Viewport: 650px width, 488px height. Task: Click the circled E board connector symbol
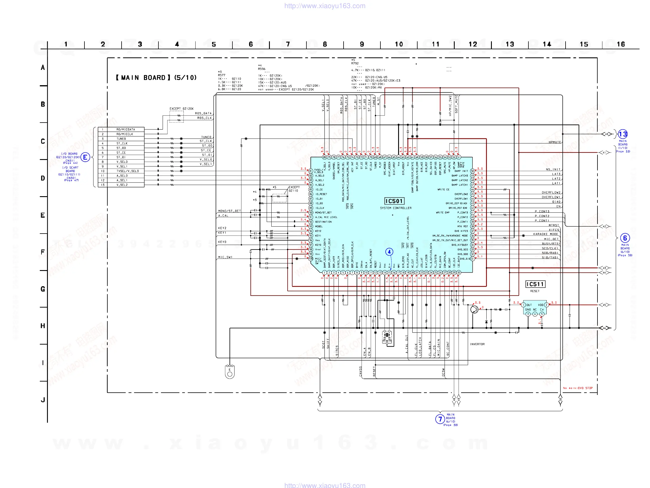click(85, 157)
